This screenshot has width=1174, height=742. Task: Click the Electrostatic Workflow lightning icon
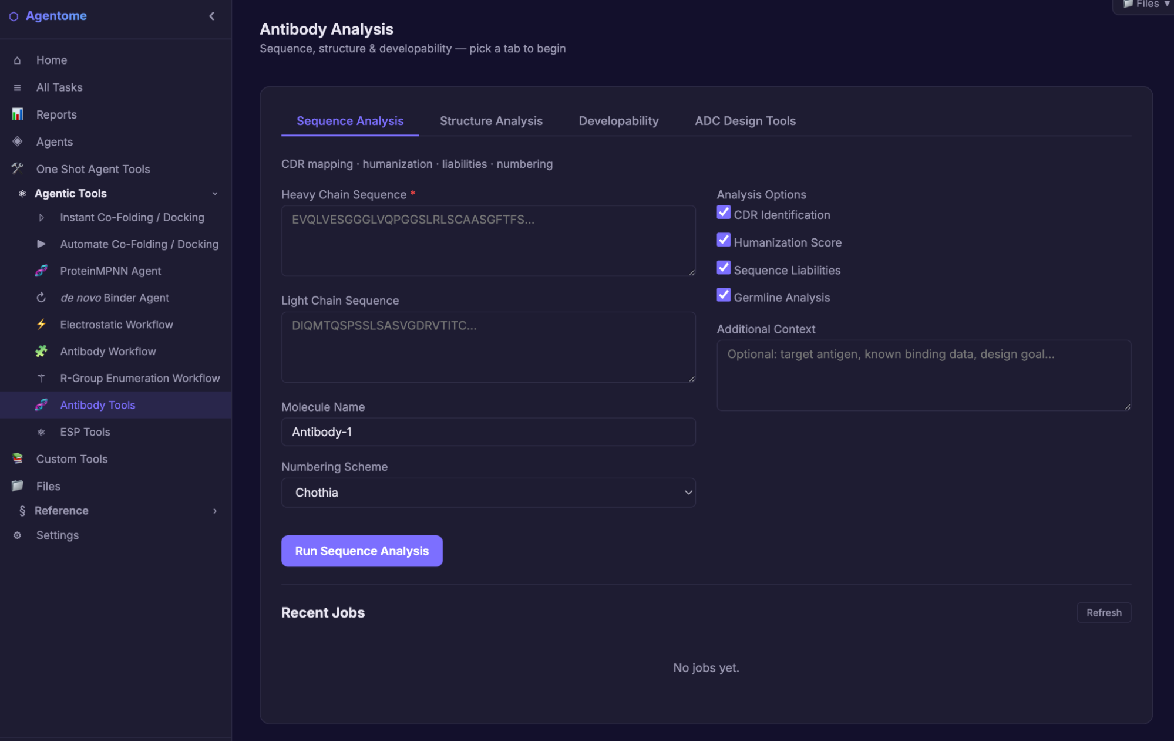point(41,325)
